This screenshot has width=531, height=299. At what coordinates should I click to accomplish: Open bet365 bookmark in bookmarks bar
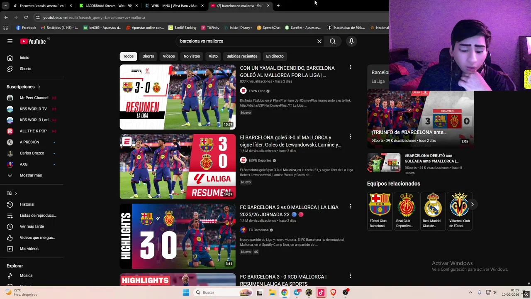point(102,28)
